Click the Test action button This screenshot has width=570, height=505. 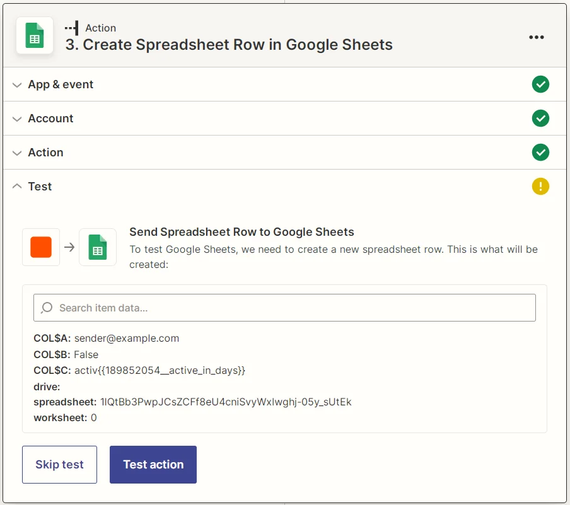pyautogui.click(x=153, y=465)
